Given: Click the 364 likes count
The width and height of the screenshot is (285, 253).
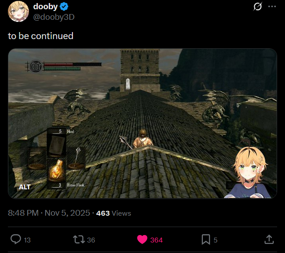Looking at the screenshot, I should pos(156,240).
